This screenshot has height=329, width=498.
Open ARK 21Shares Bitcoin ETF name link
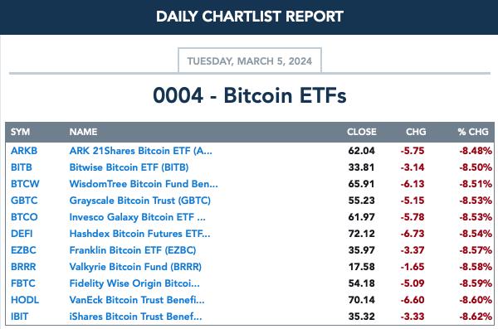click(x=141, y=151)
